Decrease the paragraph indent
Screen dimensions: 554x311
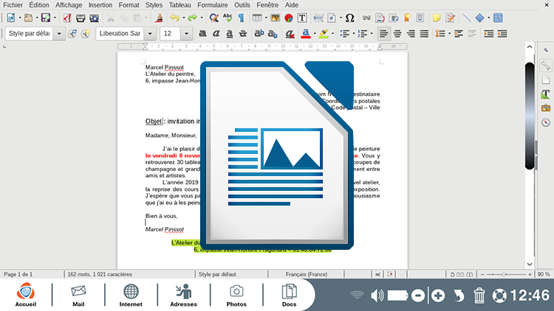502,33
